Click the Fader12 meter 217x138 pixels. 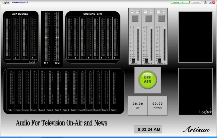click(x=97, y=91)
